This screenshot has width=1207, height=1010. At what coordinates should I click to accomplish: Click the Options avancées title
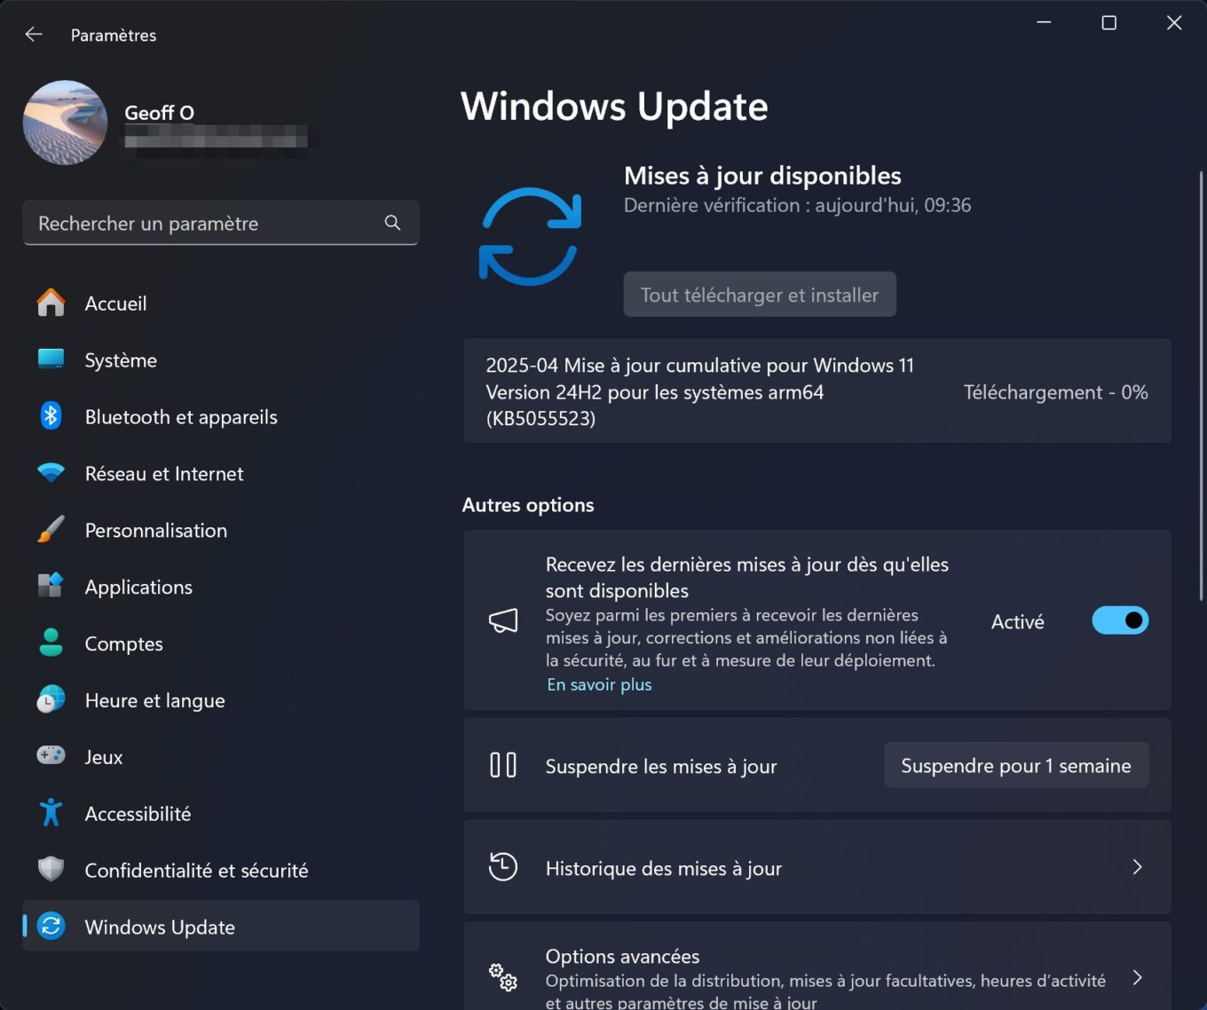(622, 956)
